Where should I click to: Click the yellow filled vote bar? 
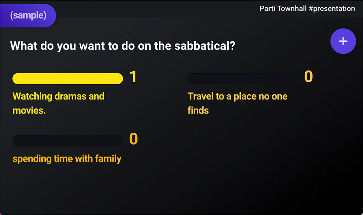click(68, 79)
